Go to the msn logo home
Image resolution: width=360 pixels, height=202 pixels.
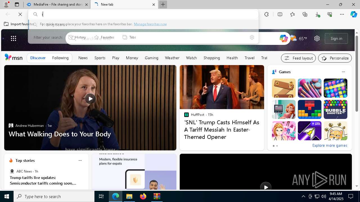tap(13, 58)
